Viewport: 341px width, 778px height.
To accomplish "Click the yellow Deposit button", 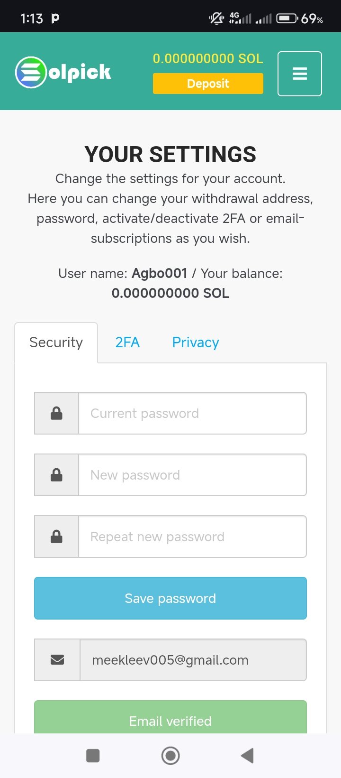I will click(x=208, y=83).
